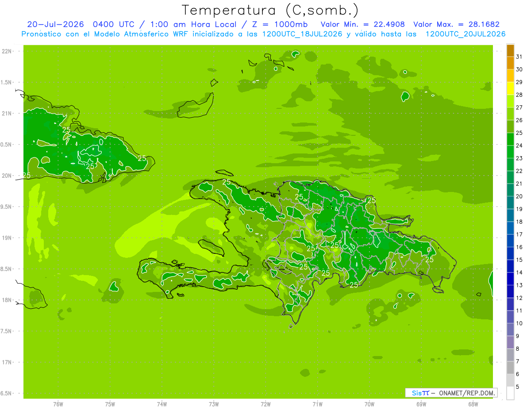The image size is (531, 410).
Task: Click "1200UTC_20JUL2026" valid-until time text
Action: point(466,34)
